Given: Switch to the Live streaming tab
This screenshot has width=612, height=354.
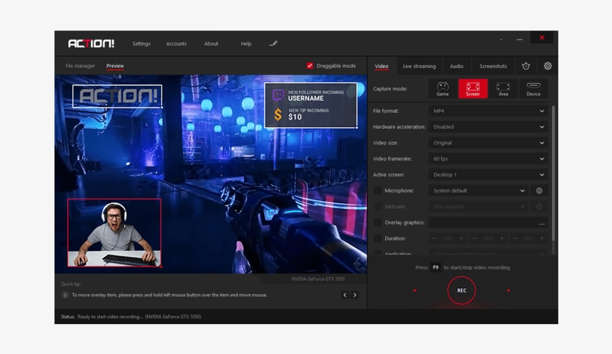Looking at the screenshot, I should point(419,66).
